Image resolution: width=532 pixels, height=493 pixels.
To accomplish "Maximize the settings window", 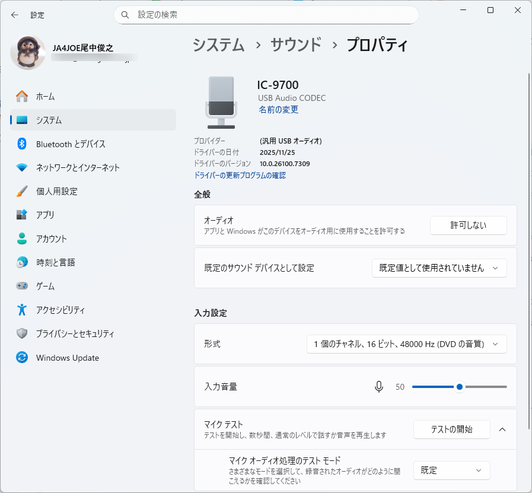I will point(490,10).
